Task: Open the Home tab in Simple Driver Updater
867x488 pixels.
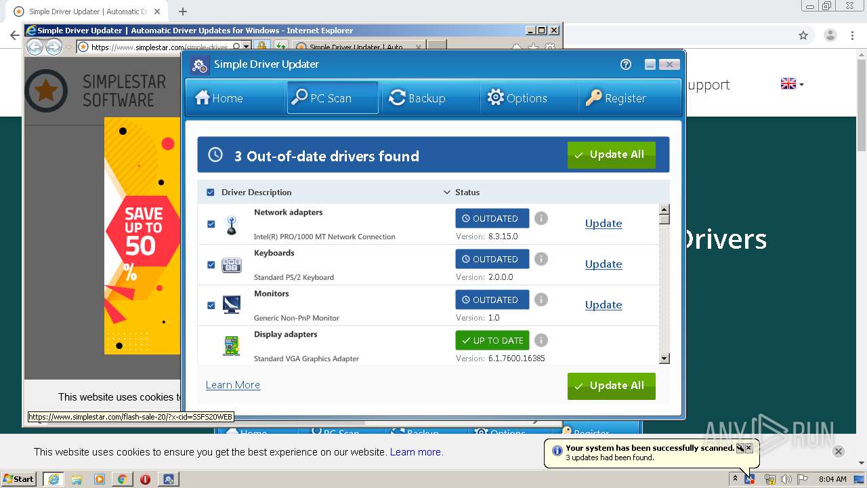Action: click(x=234, y=98)
